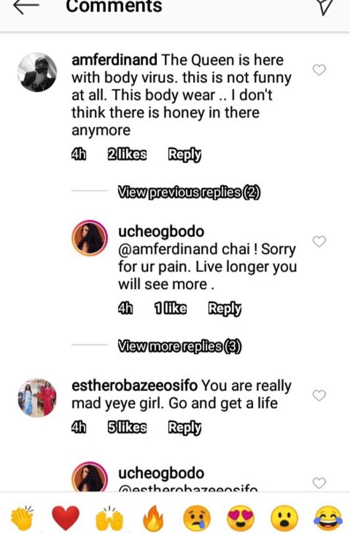Pick the raised hands emoji
350x533 pixels.
[x=109, y=518]
